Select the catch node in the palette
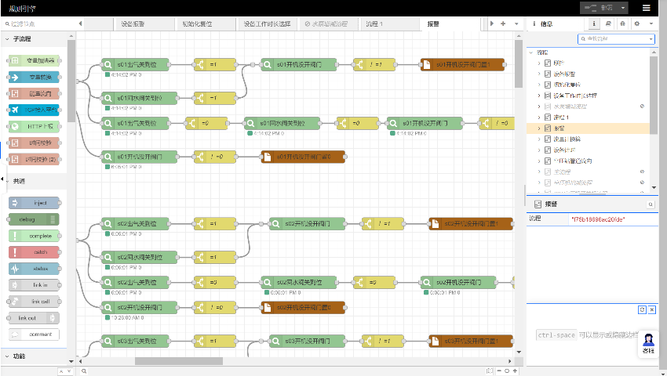 [x=35, y=252]
